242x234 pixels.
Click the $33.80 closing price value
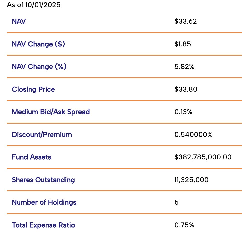186,89
